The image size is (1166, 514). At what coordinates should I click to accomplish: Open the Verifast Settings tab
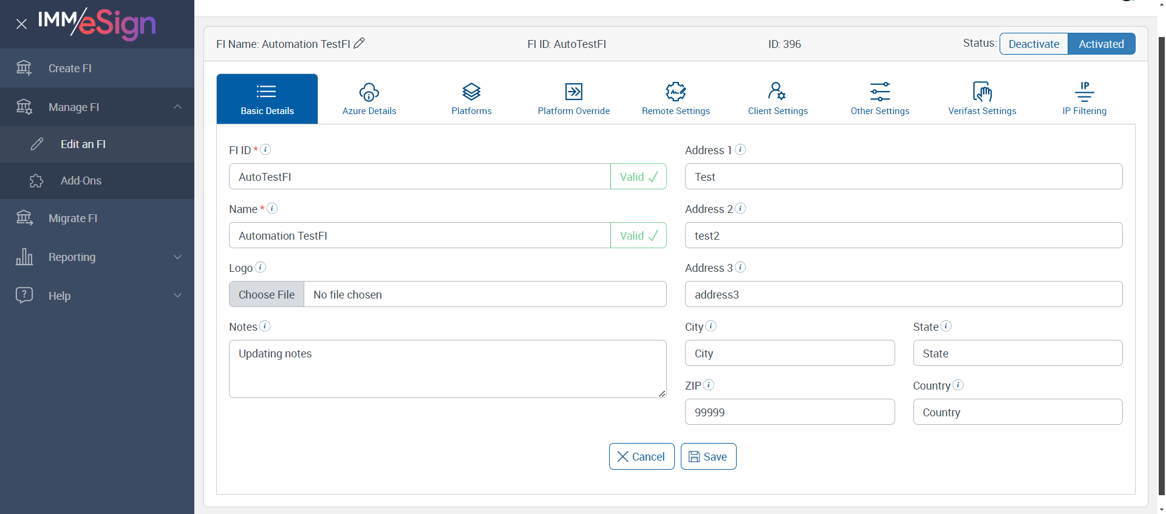[x=982, y=99]
